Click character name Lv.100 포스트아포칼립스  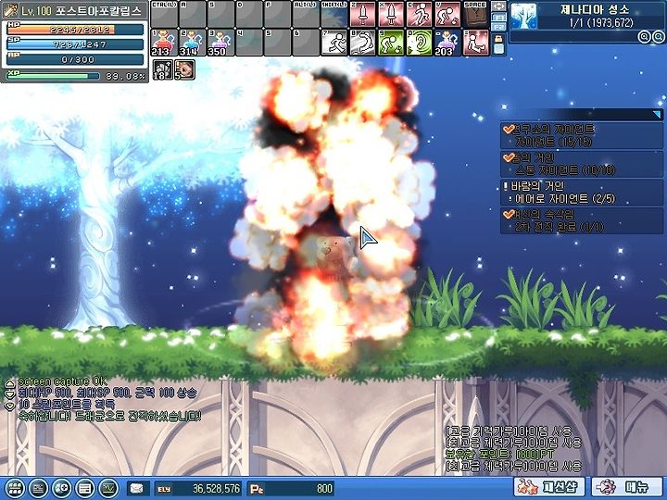[x=82, y=10]
